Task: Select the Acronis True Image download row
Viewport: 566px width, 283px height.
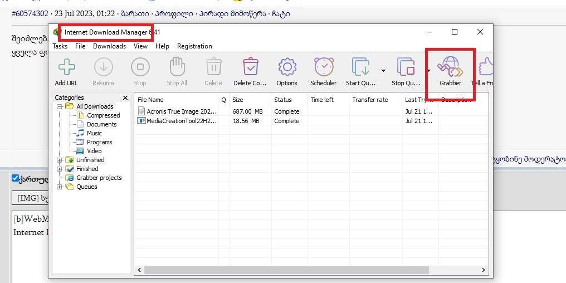Action: 311,111
